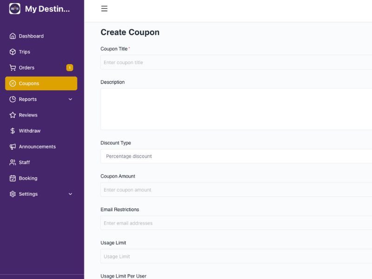
Task: Expand the Reports submenu chevron
Action: point(70,99)
